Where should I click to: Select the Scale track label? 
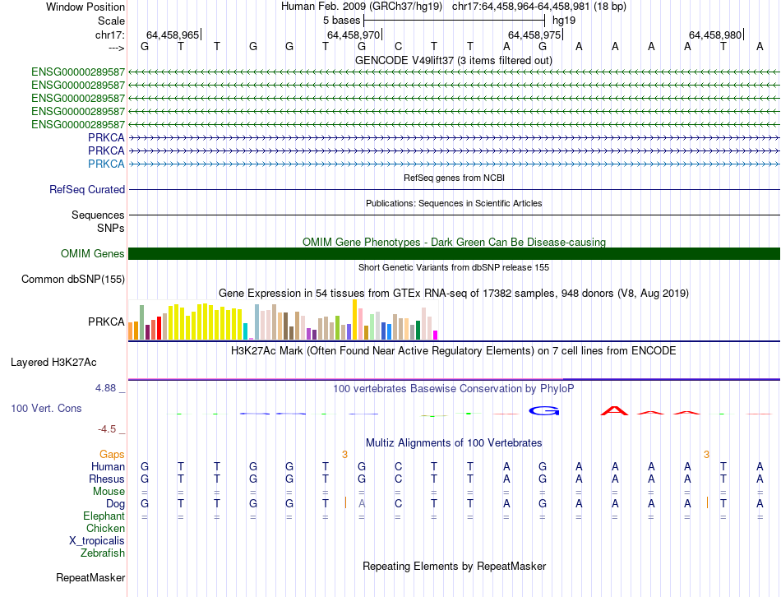(111, 21)
